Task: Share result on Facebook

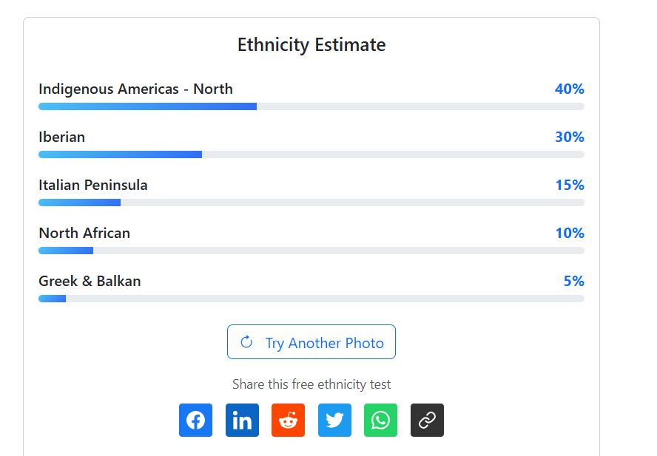Action: (x=195, y=420)
